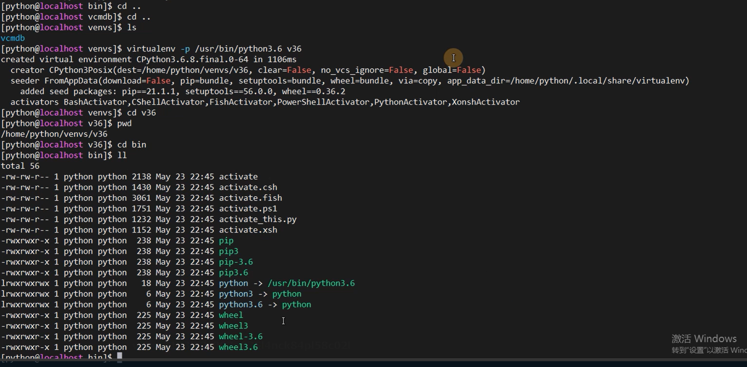The height and width of the screenshot is (367, 747).
Task: Click the activate.fish file name
Action: point(250,198)
